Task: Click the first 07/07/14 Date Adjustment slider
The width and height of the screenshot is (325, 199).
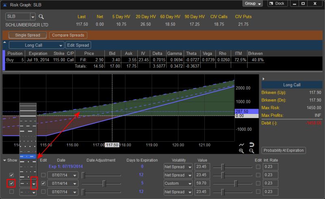Action: [x=83, y=175]
